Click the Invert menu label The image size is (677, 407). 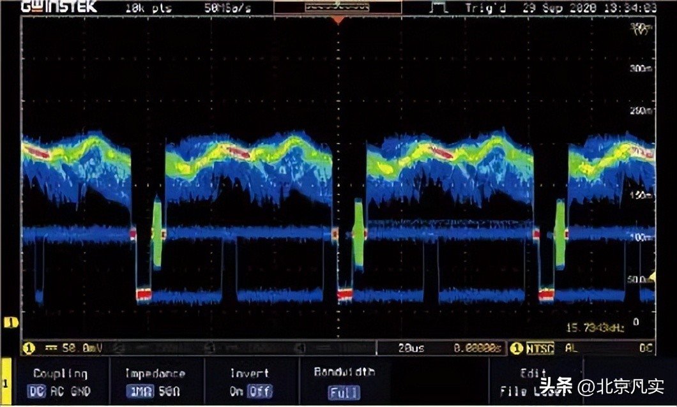coord(249,373)
